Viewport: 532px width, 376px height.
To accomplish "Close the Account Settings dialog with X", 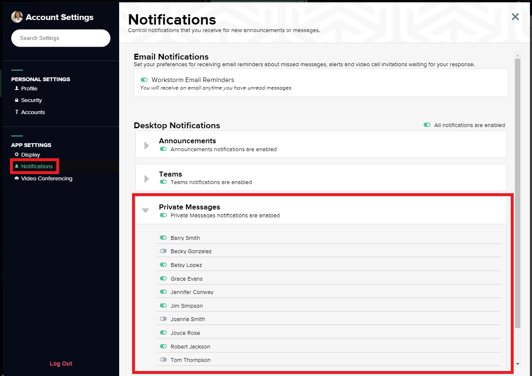I will click(515, 17).
